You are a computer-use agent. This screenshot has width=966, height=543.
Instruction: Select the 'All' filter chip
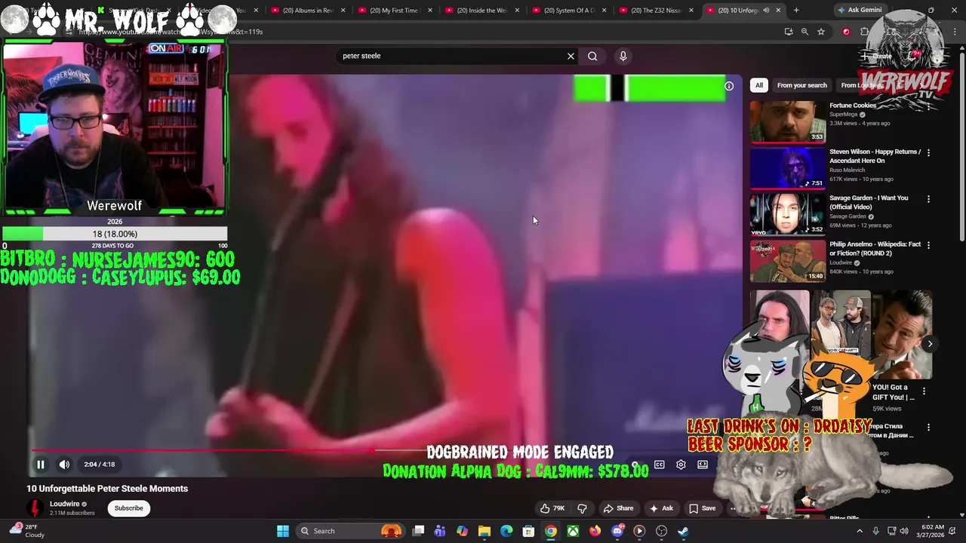click(759, 85)
